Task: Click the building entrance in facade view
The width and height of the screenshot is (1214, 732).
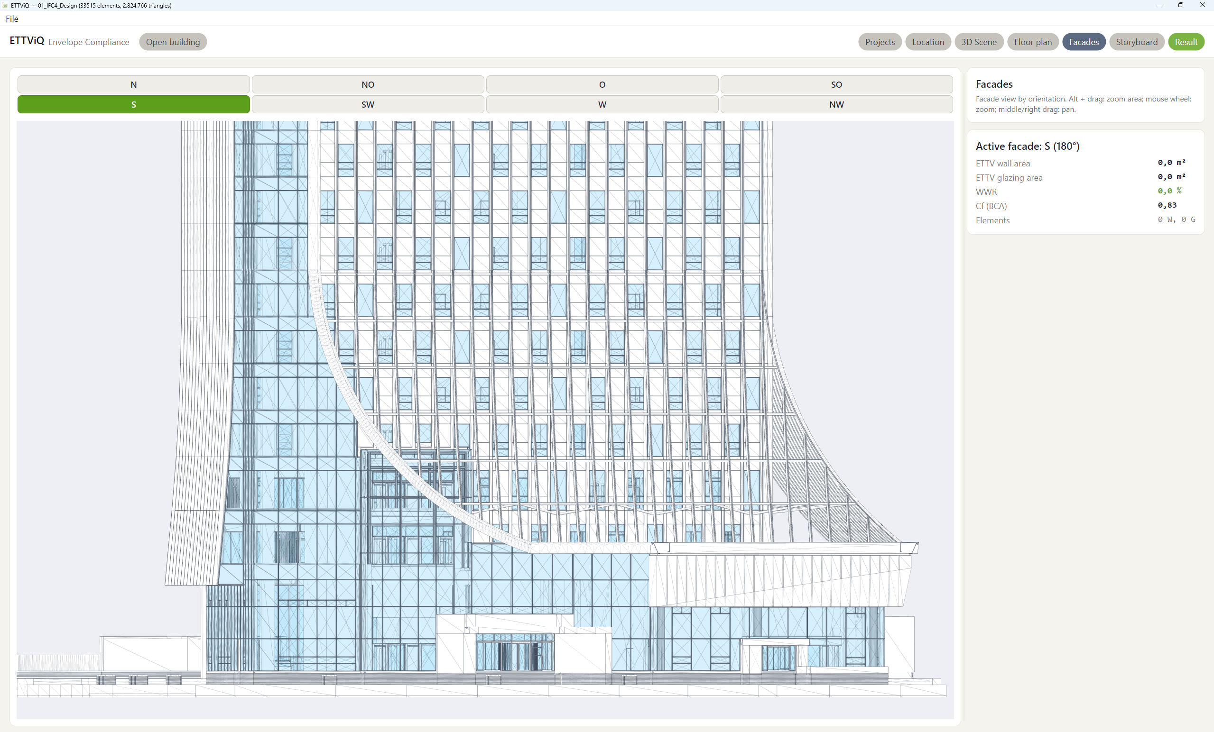Action: (515, 653)
